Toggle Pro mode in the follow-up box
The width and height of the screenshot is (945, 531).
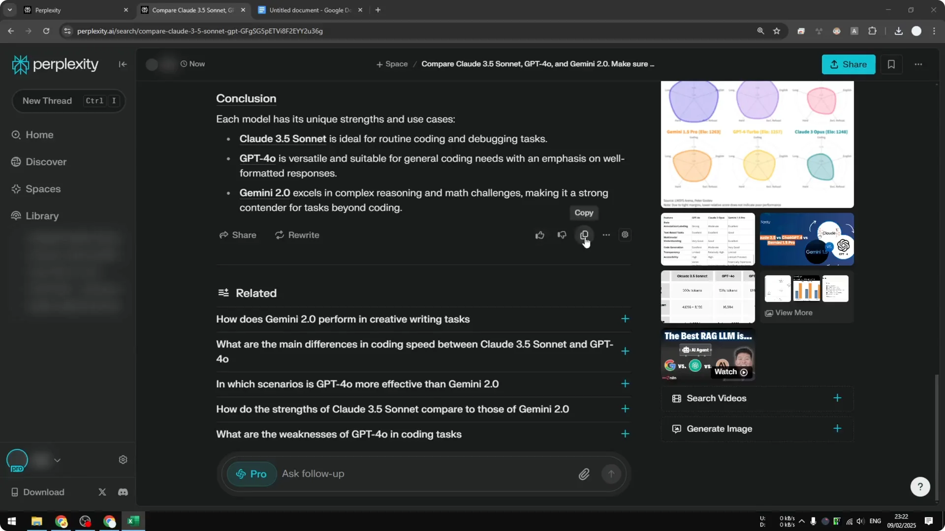click(252, 473)
